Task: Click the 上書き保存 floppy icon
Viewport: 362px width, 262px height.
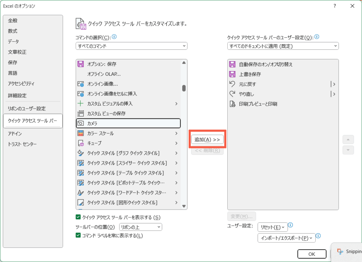Action: [x=232, y=74]
